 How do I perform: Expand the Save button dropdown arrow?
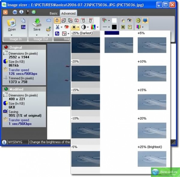[37, 35]
